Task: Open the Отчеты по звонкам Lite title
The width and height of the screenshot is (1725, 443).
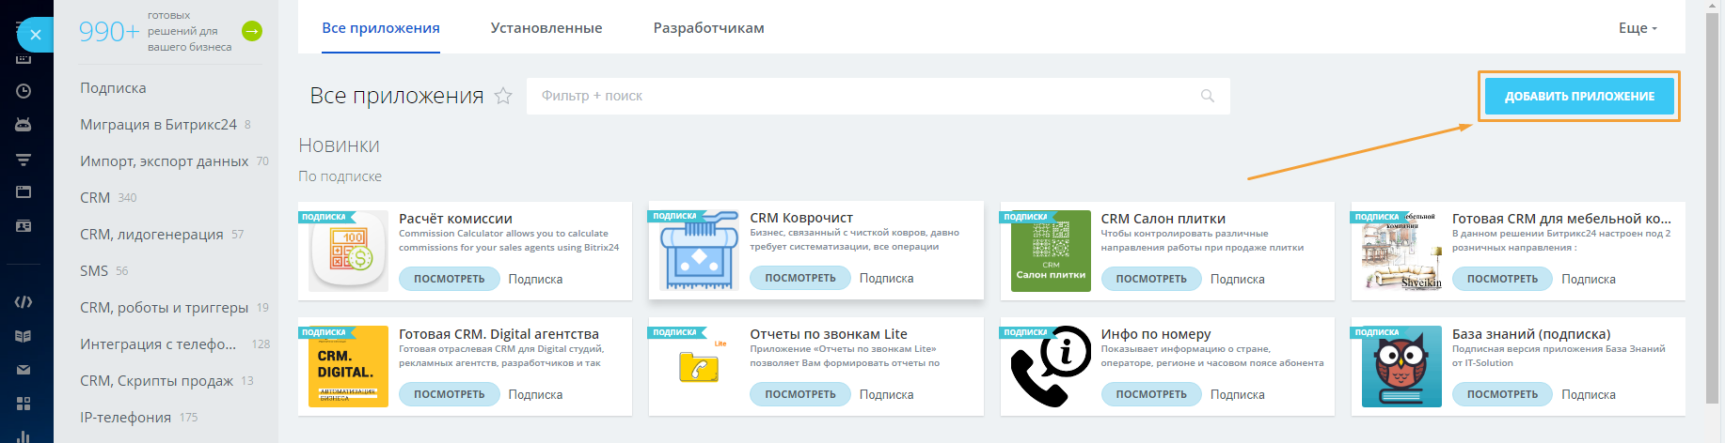Action: [829, 334]
